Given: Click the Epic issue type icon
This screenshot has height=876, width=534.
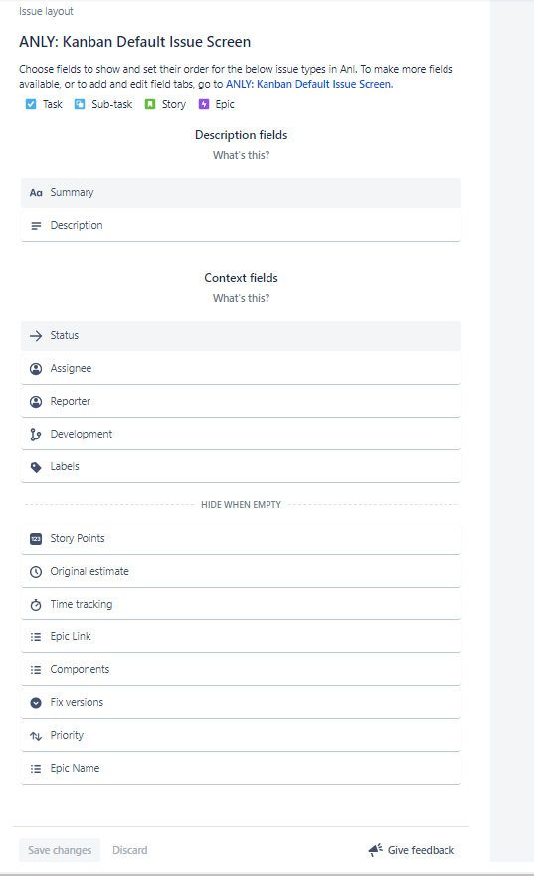Looking at the screenshot, I should point(204,104).
